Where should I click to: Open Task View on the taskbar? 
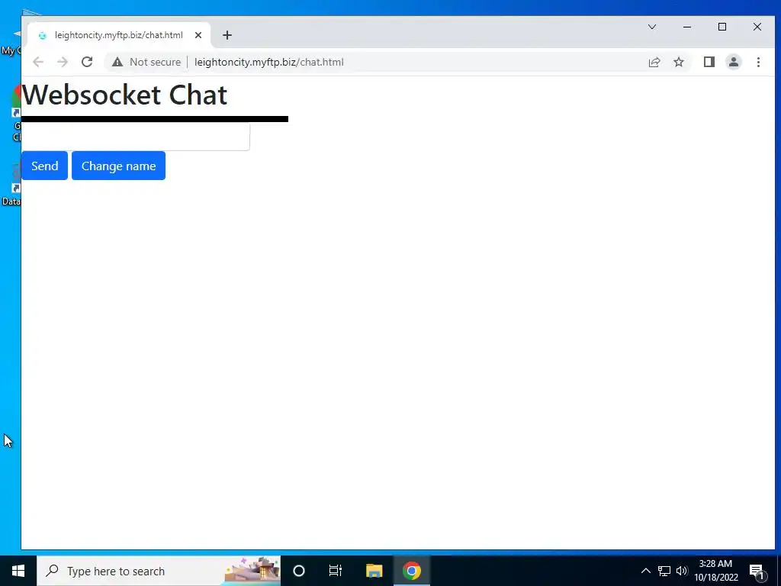[336, 571]
